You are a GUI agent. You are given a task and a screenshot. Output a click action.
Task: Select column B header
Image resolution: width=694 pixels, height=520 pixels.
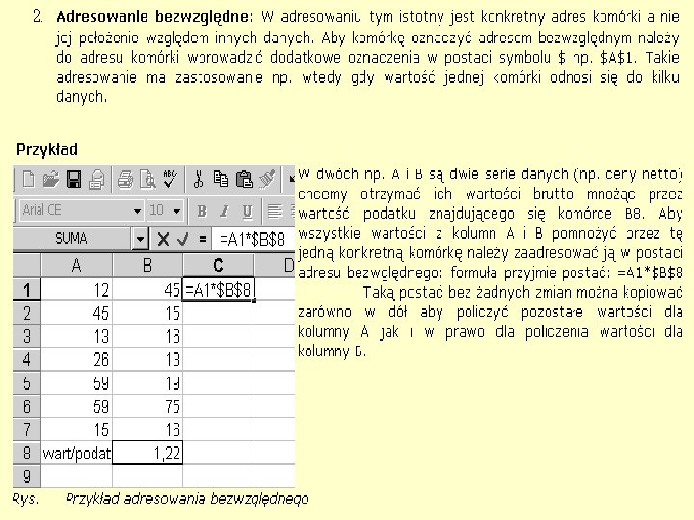click(x=147, y=265)
